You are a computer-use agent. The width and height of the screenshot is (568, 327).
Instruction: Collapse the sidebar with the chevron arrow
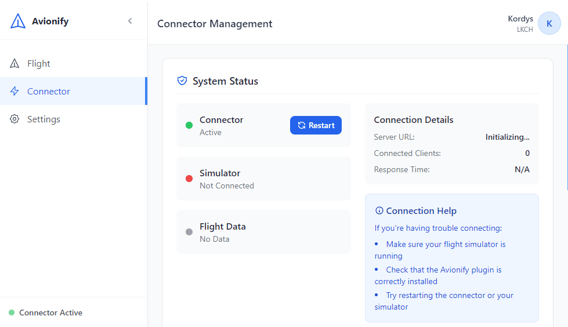tap(130, 21)
